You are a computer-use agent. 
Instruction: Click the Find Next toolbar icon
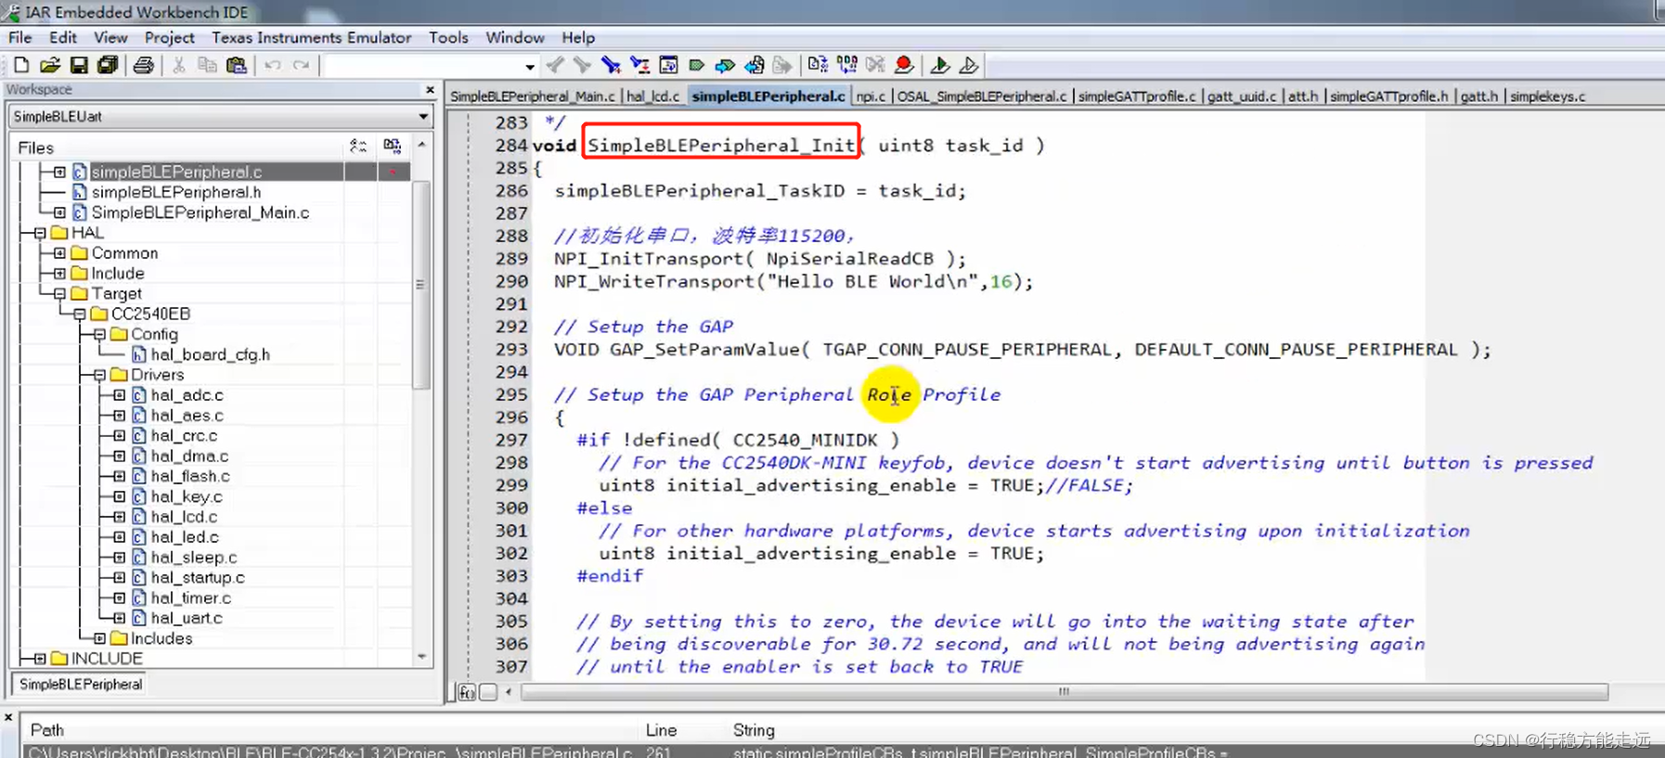(x=582, y=65)
